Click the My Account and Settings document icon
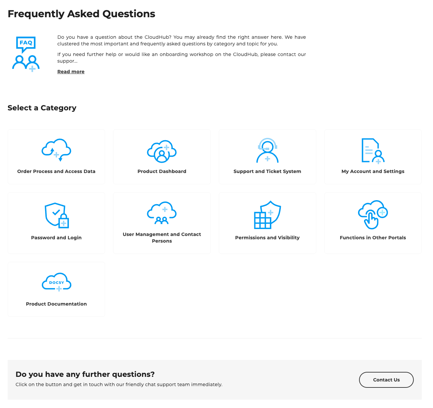 (373, 150)
